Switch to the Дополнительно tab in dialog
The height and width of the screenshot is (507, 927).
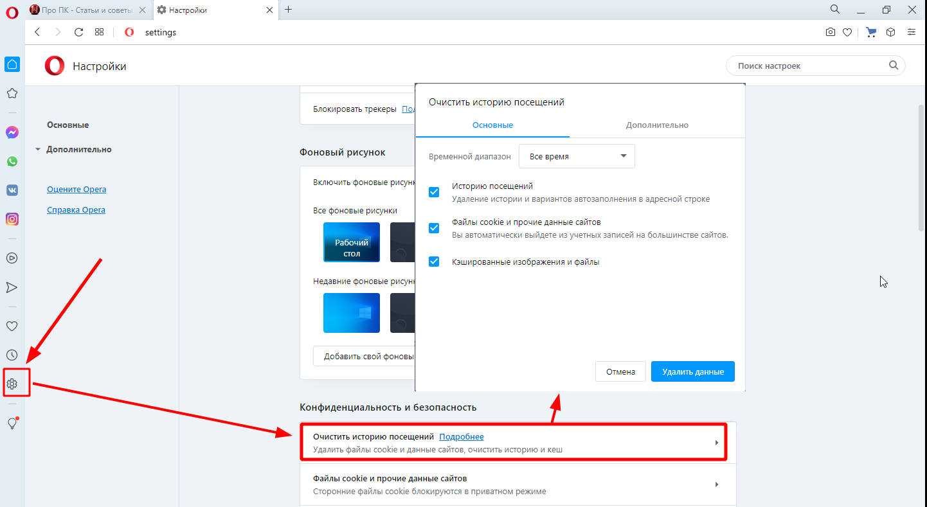coord(656,125)
